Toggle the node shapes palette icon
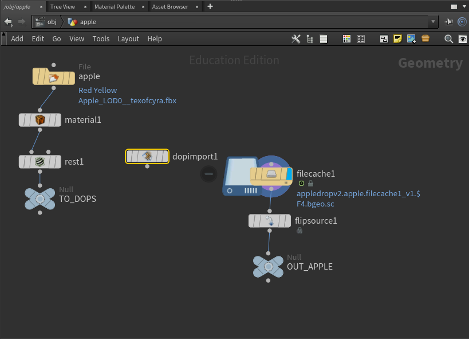This screenshot has width=469, height=339. (x=361, y=39)
